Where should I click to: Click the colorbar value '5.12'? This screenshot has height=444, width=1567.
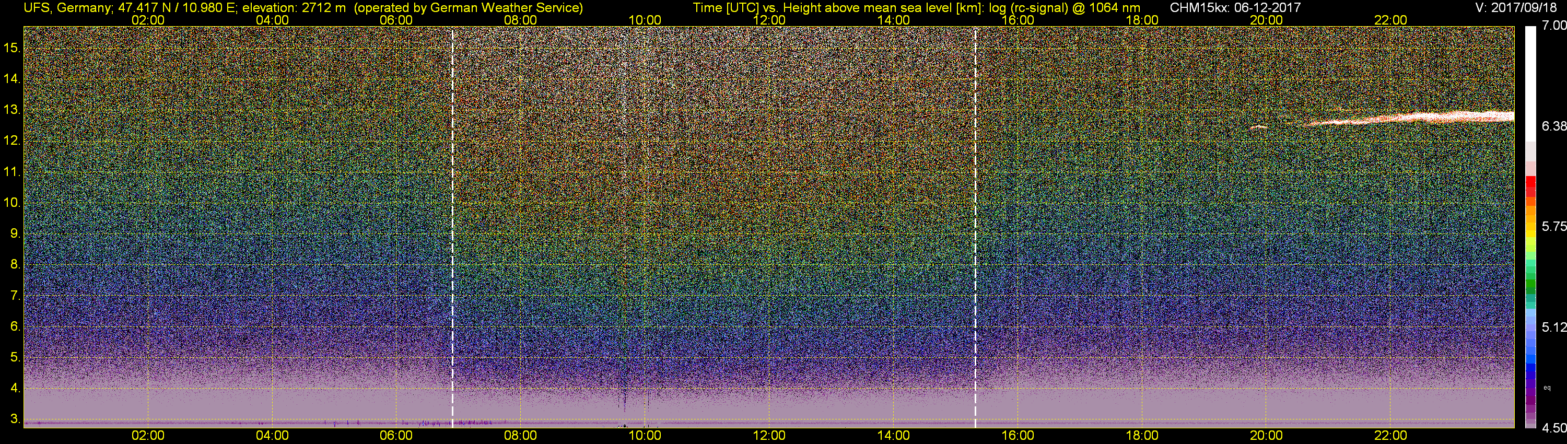point(1553,328)
